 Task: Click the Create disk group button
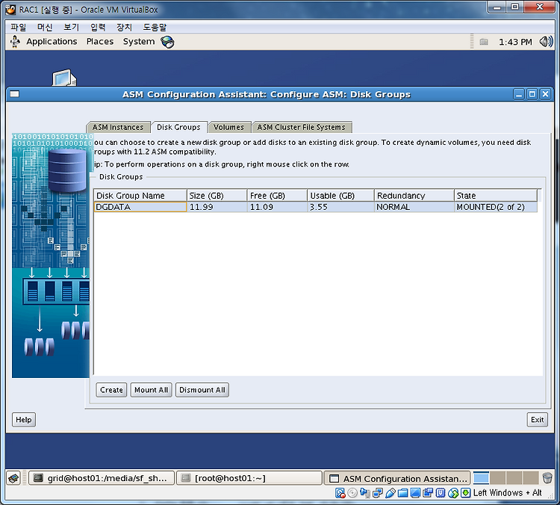111,390
